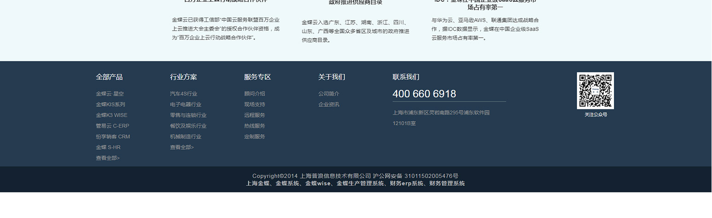
Task: Click the 关注公众号 label
Action: click(x=595, y=115)
